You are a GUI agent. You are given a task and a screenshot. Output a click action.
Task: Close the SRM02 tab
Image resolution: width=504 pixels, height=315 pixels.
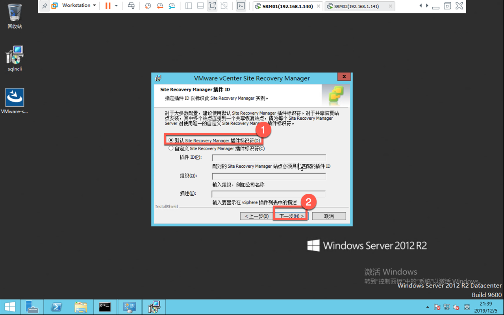point(390,6)
